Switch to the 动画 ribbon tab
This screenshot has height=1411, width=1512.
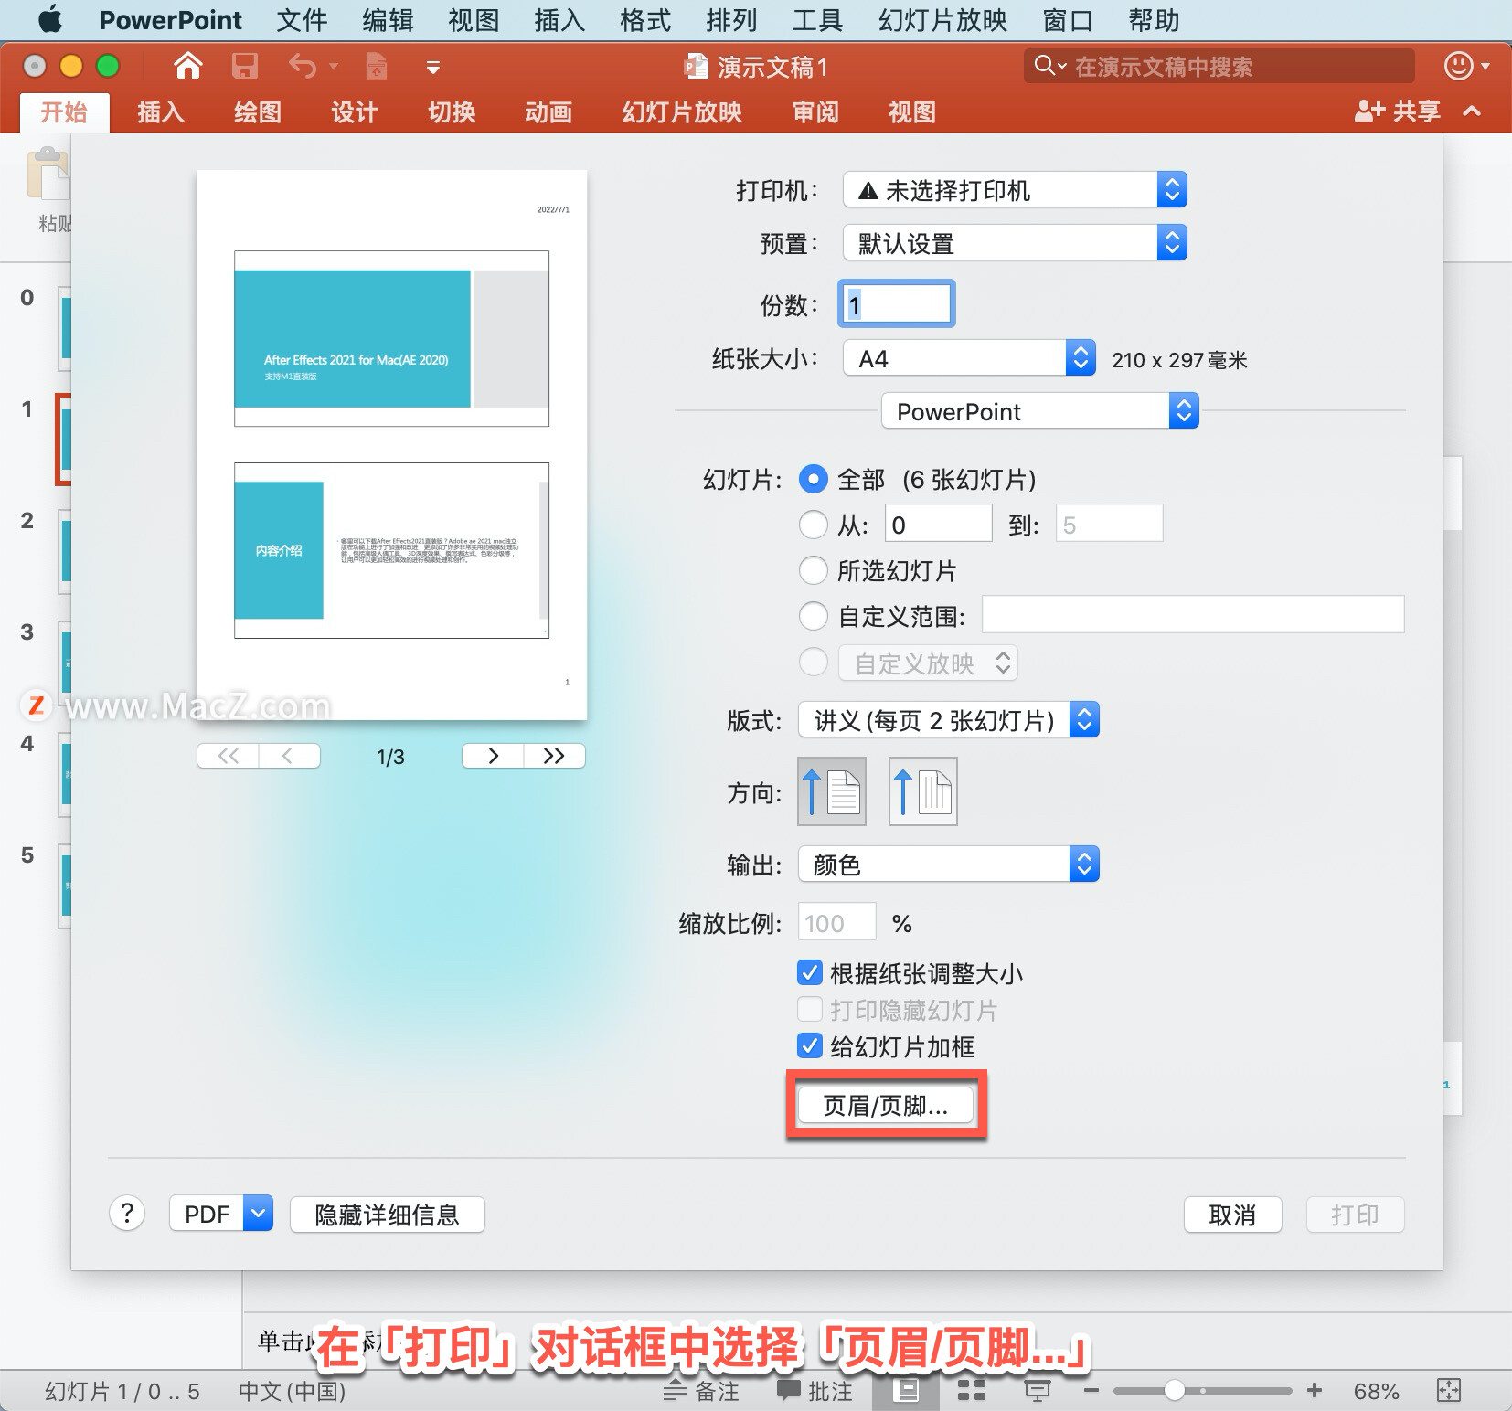click(x=548, y=111)
